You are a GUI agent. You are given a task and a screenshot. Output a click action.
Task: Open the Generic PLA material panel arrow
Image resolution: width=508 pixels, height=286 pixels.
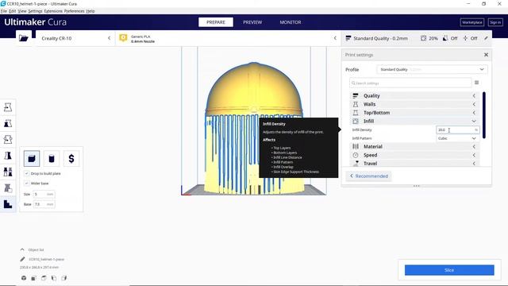point(335,38)
